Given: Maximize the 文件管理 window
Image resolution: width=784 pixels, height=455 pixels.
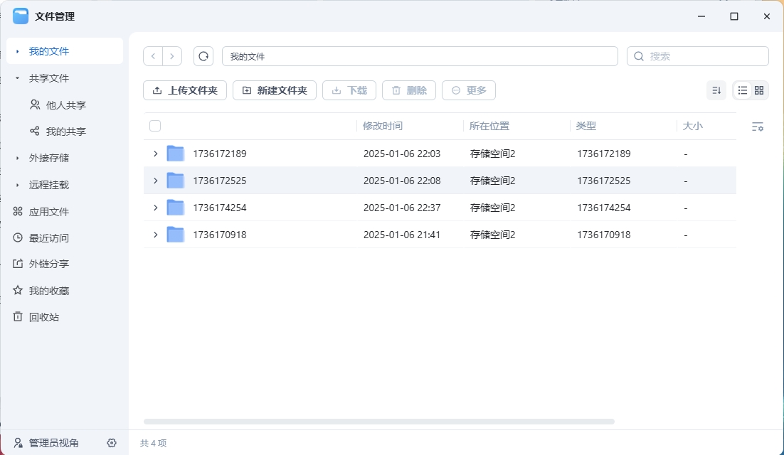Looking at the screenshot, I should pyautogui.click(x=734, y=16).
